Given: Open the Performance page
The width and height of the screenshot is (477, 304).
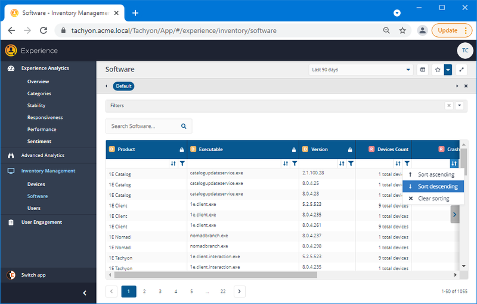Looking at the screenshot, I should pyautogui.click(x=42, y=129).
